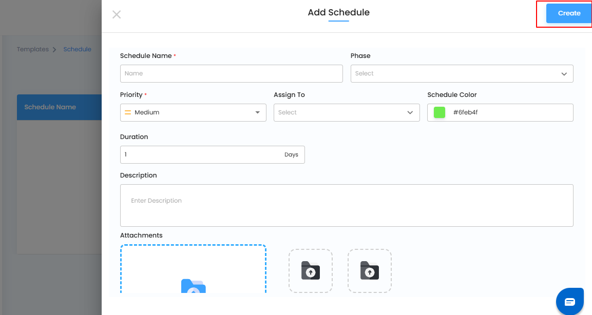Viewport: 592px width, 315px height.
Task: Click the breadcrumb chevron after Templates
Action: tap(54, 50)
